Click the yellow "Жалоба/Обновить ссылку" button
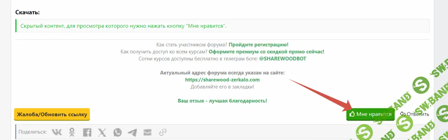The height and width of the screenshot is (140, 448). pyautogui.click(x=52, y=114)
